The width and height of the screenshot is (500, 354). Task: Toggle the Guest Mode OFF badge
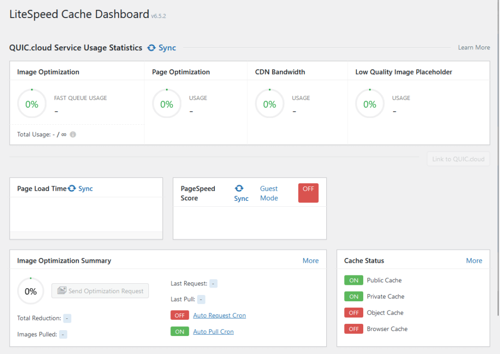309,193
